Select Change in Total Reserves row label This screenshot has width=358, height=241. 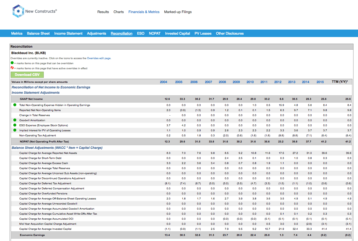click(x=35, y=115)
